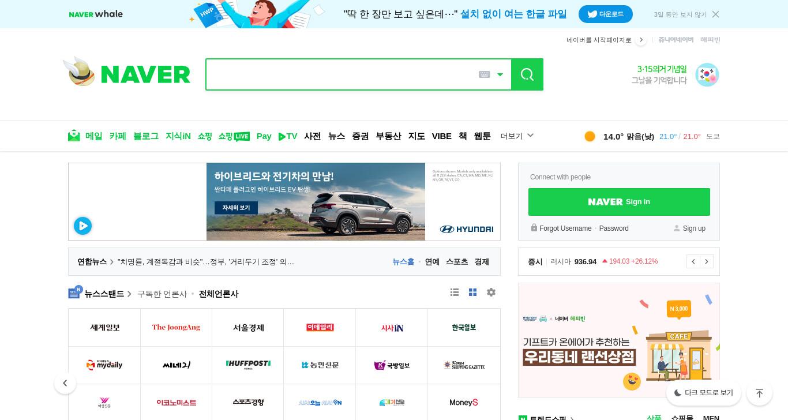Open 카페 menu item

(118, 136)
